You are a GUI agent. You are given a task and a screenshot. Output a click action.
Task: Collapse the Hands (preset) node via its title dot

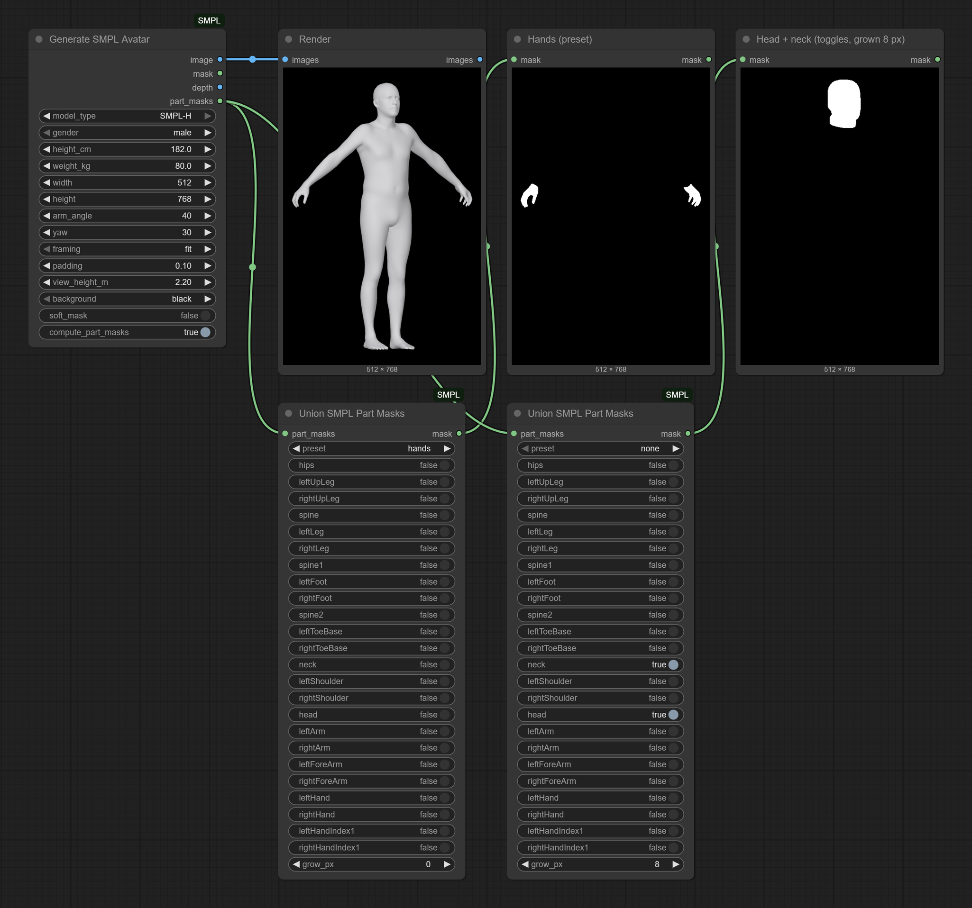click(x=517, y=39)
